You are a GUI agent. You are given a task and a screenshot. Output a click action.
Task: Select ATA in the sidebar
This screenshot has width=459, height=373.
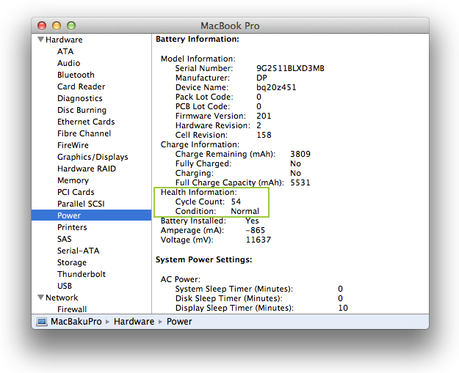(x=65, y=51)
